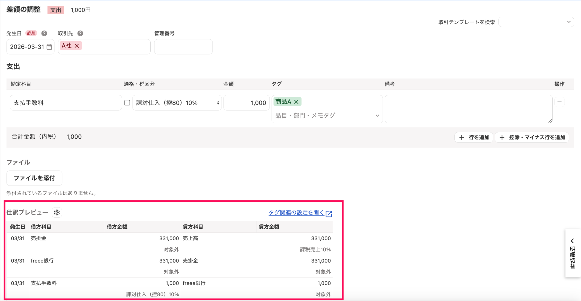Click the 管理番号 input field
The height and width of the screenshot is (301, 581).
point(183,47)
